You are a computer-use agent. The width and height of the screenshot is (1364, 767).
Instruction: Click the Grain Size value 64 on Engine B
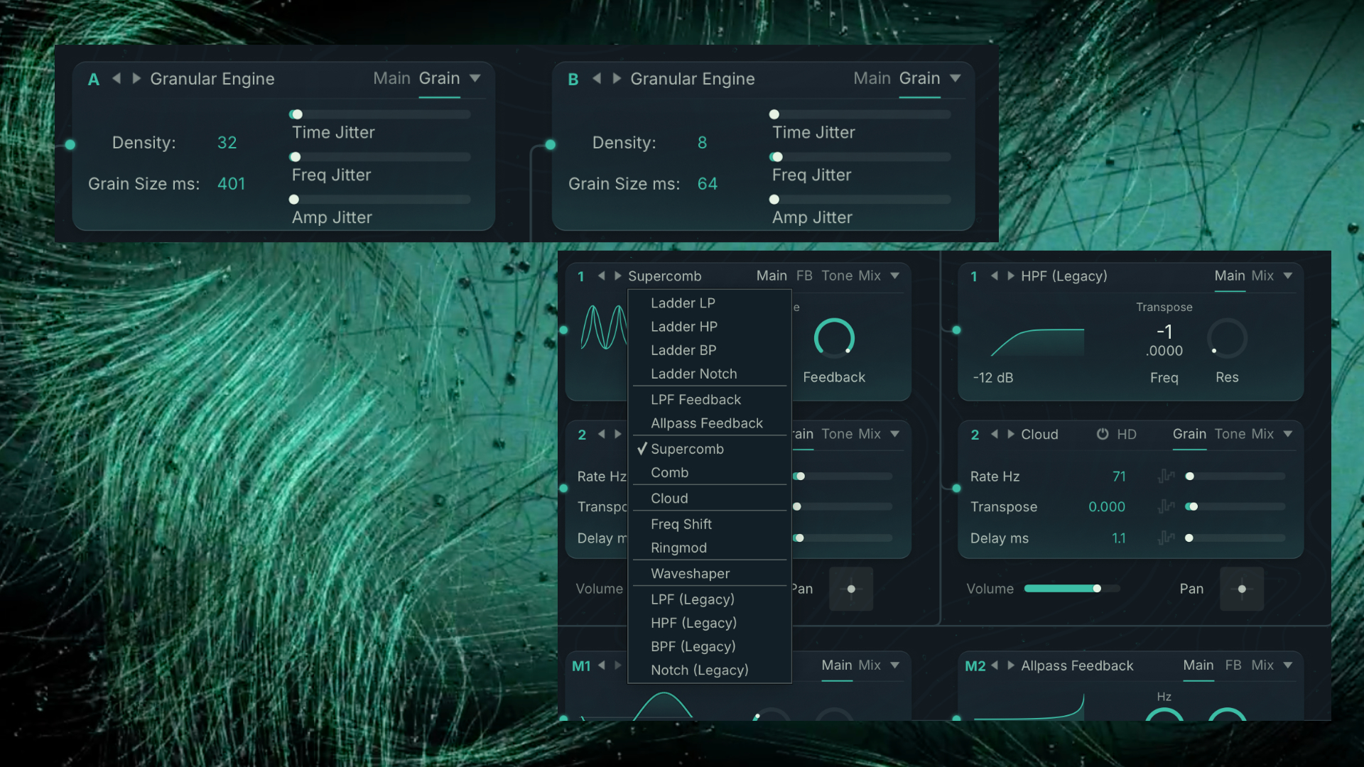pos(707,183)
